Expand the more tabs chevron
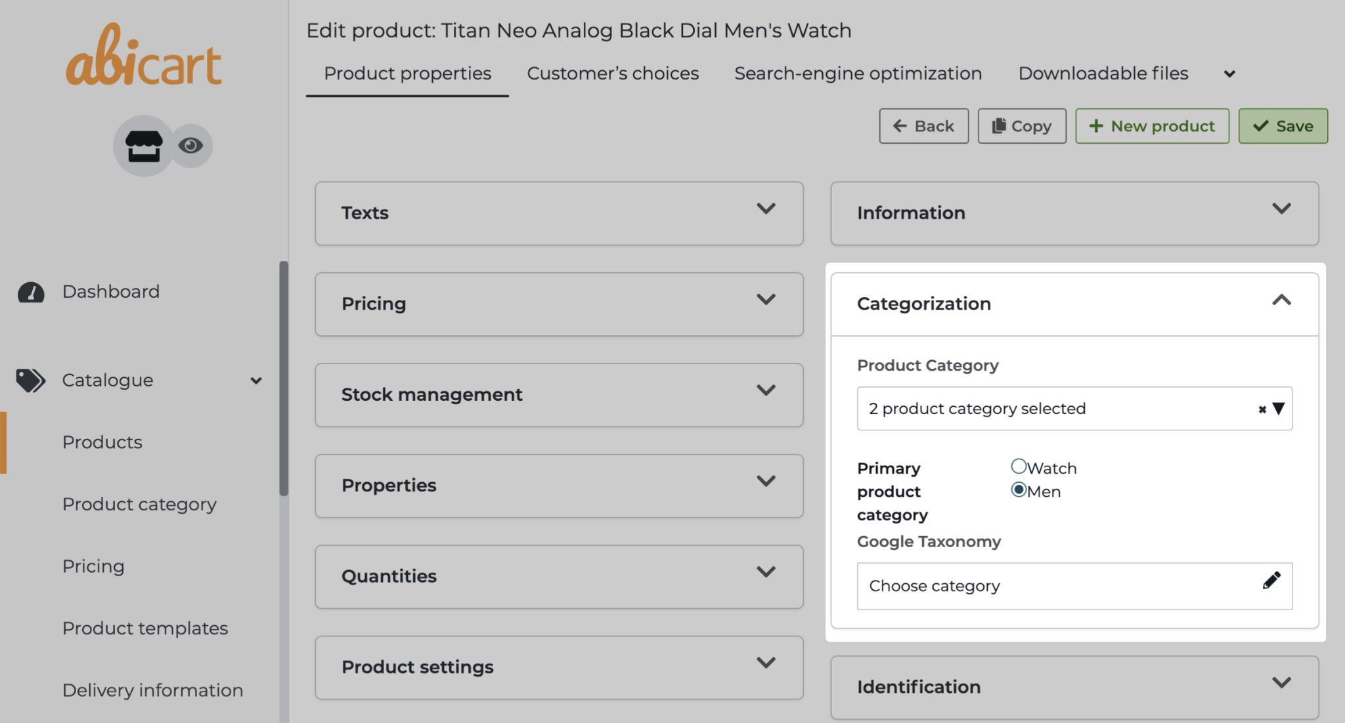 (1229, 74)
